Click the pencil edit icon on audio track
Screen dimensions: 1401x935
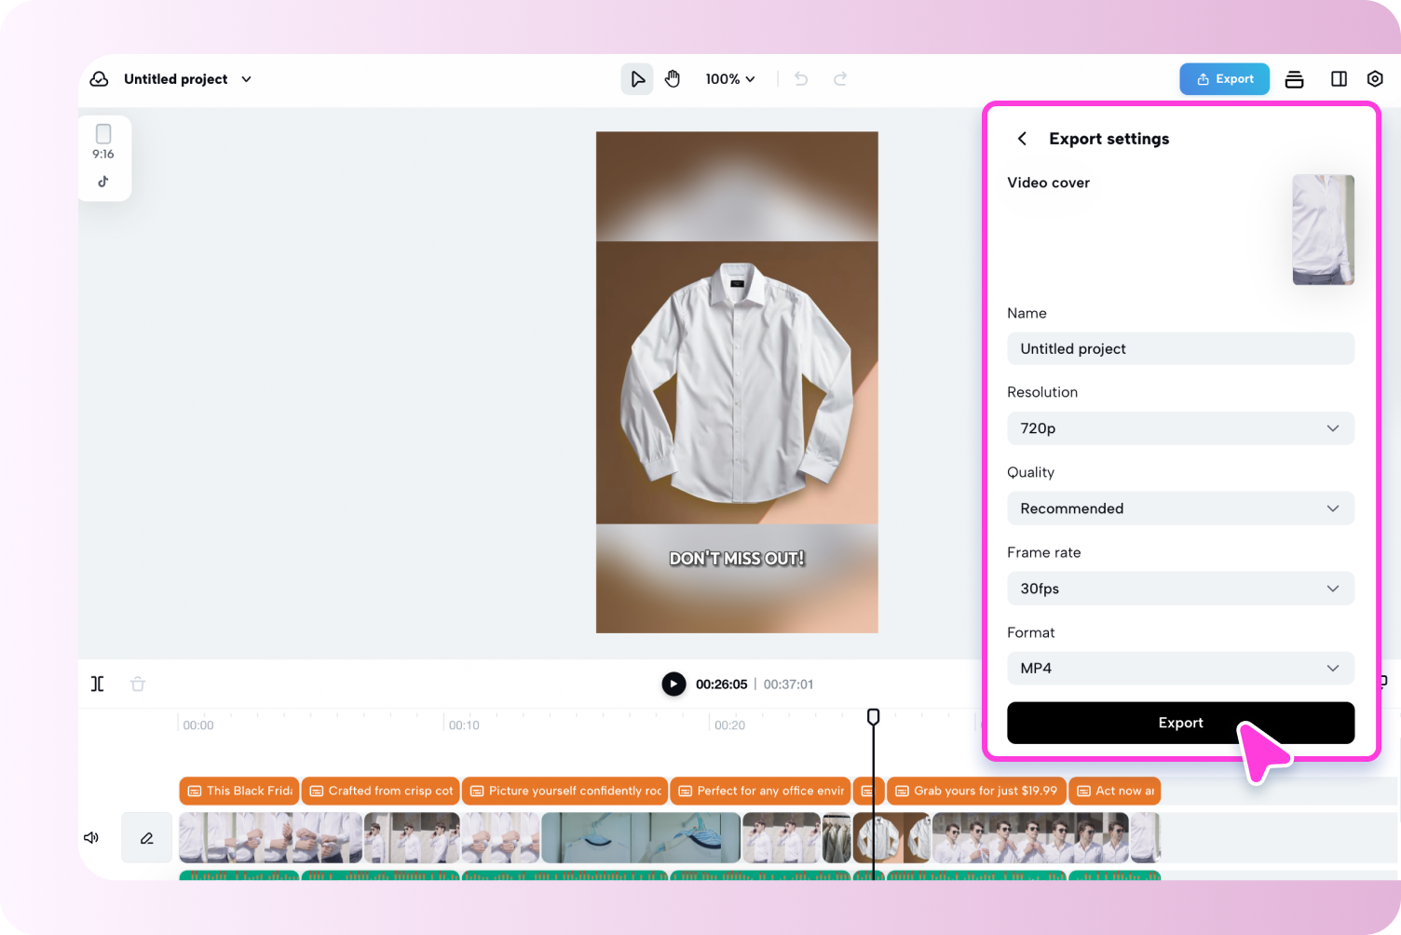[x=146, y=837]
